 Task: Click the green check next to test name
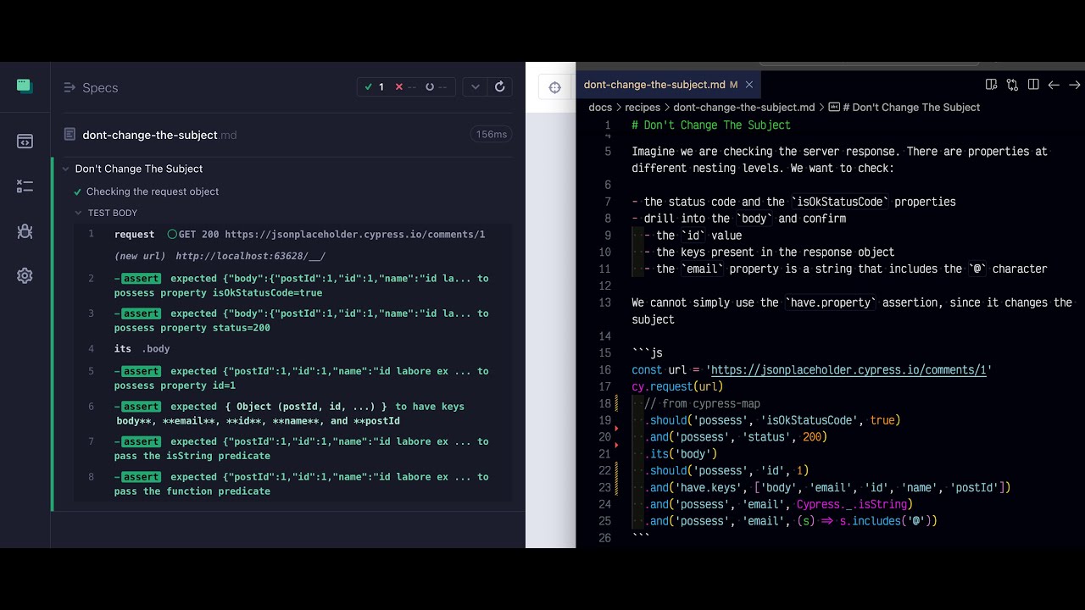click(77, 192)
